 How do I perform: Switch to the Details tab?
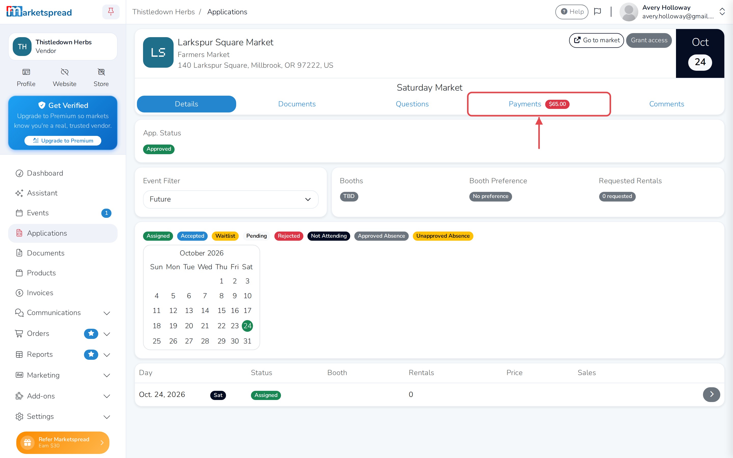(x=186, y=104)
